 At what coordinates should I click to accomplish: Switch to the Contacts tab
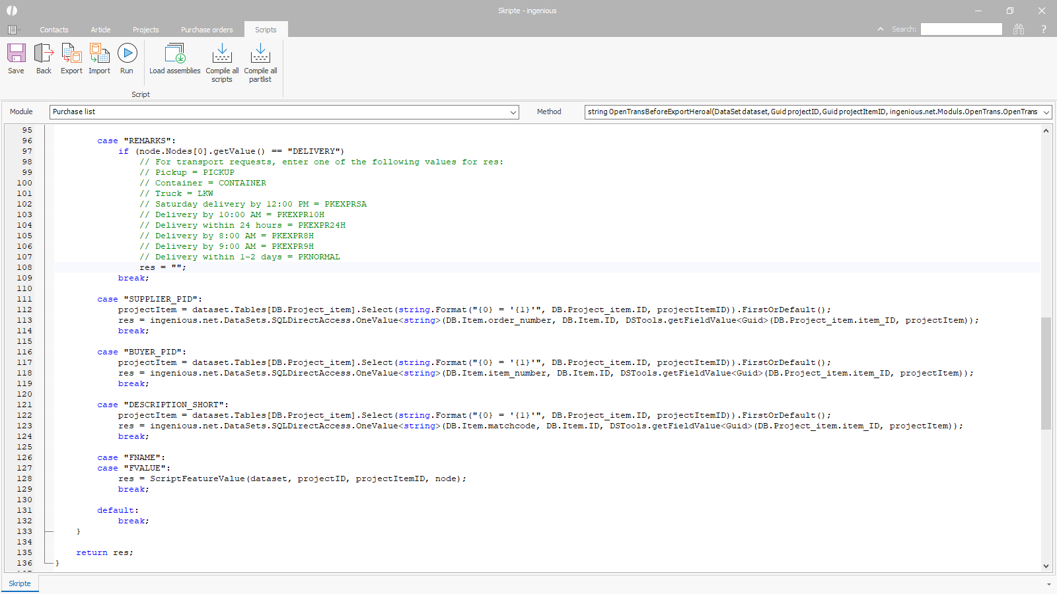54,30
